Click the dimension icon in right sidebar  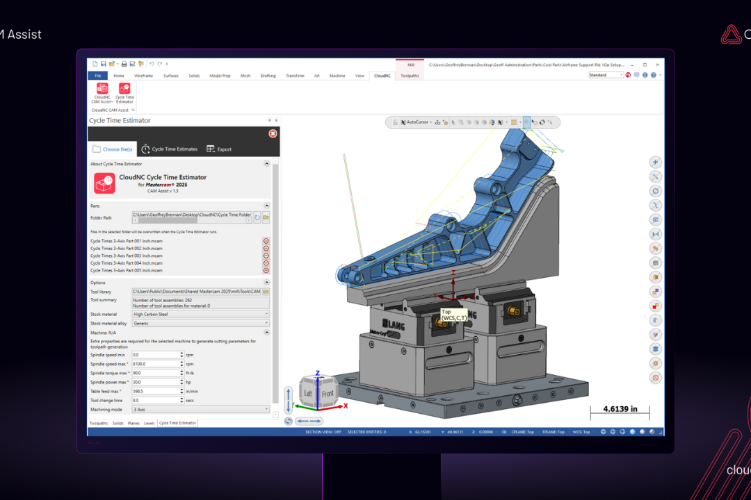click(x=655, y=234)
